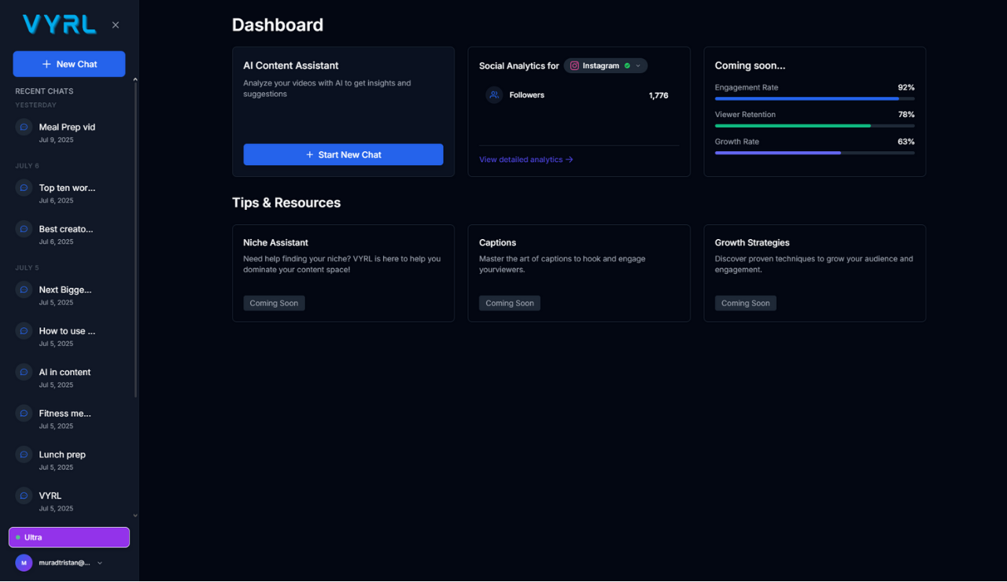Click scroll down arrow in chat list

[135, 516]
